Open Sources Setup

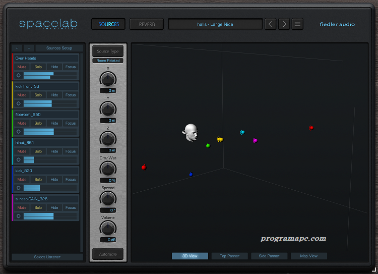[x=59, y=48]
